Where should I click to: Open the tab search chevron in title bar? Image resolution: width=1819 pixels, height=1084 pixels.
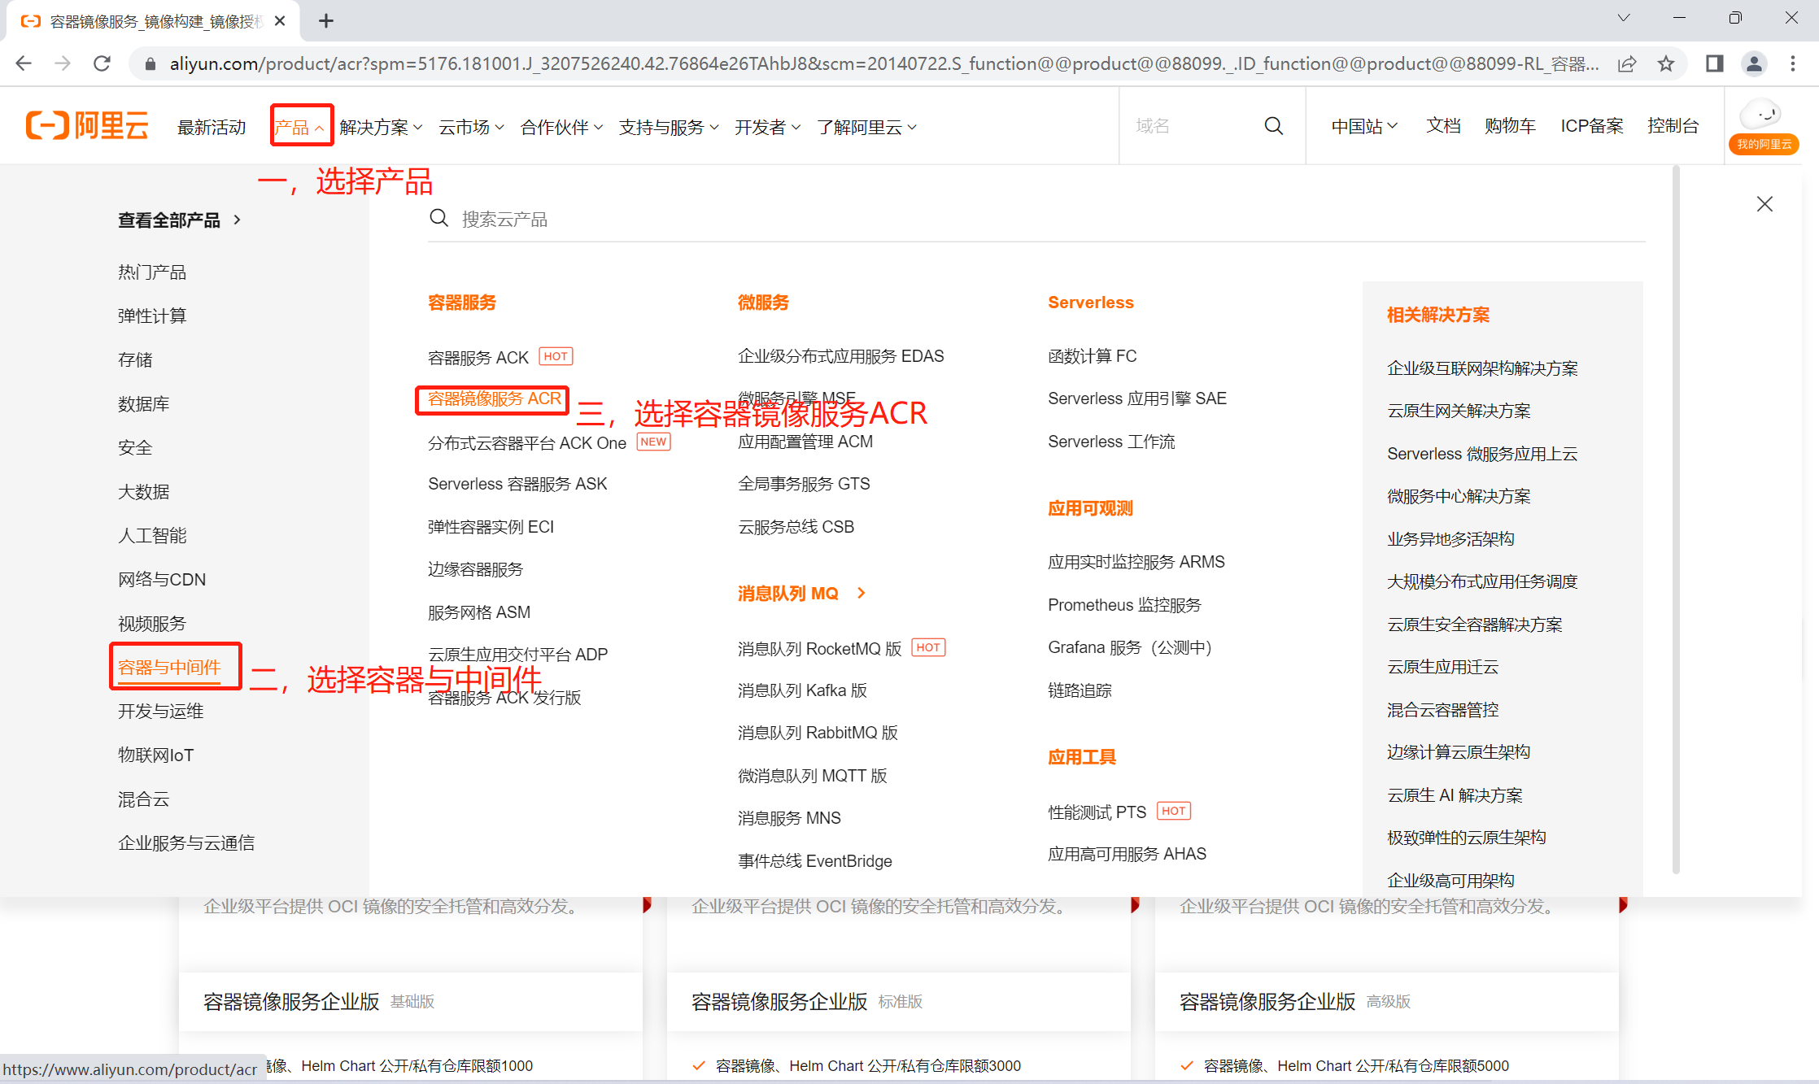coord(1624,18)
